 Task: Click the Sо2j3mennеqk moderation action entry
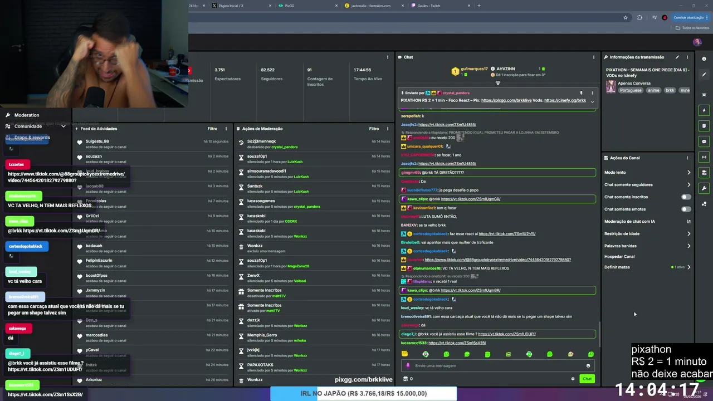261,141
